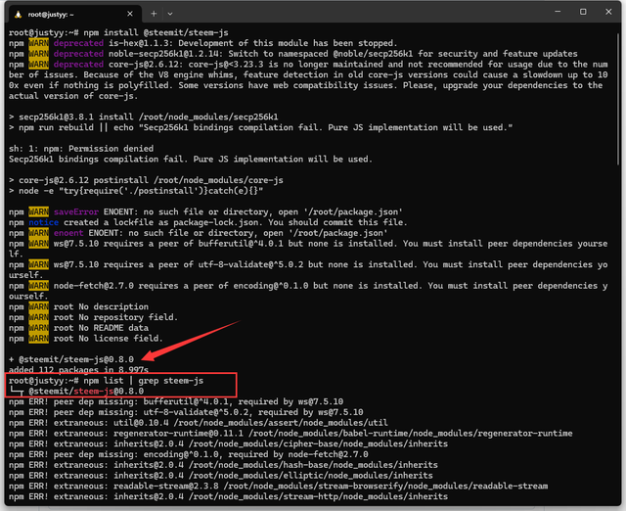
Task: Click the stream-http inherits extraneous error
Action: [x=228, y=496]
